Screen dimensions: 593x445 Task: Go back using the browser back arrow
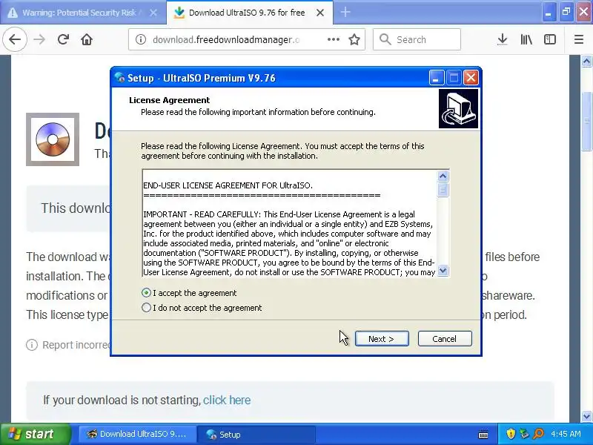15,39
